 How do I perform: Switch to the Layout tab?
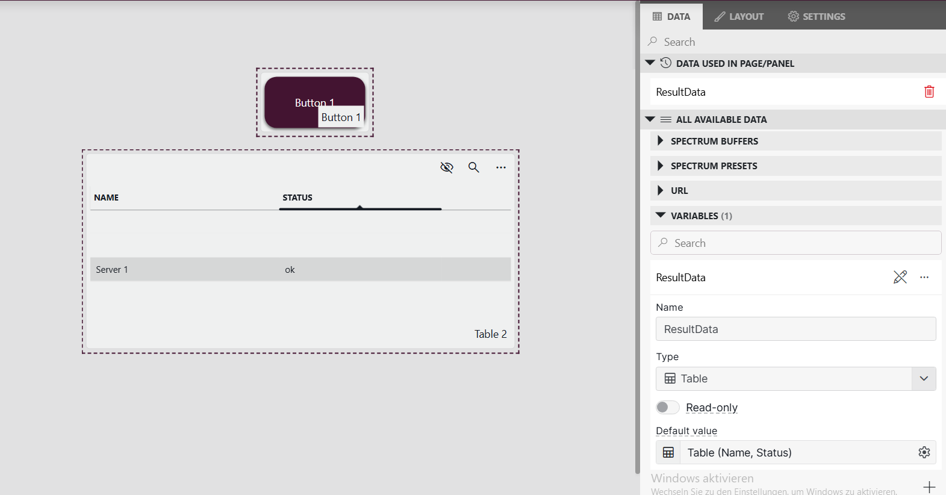(x=739, y=16)
